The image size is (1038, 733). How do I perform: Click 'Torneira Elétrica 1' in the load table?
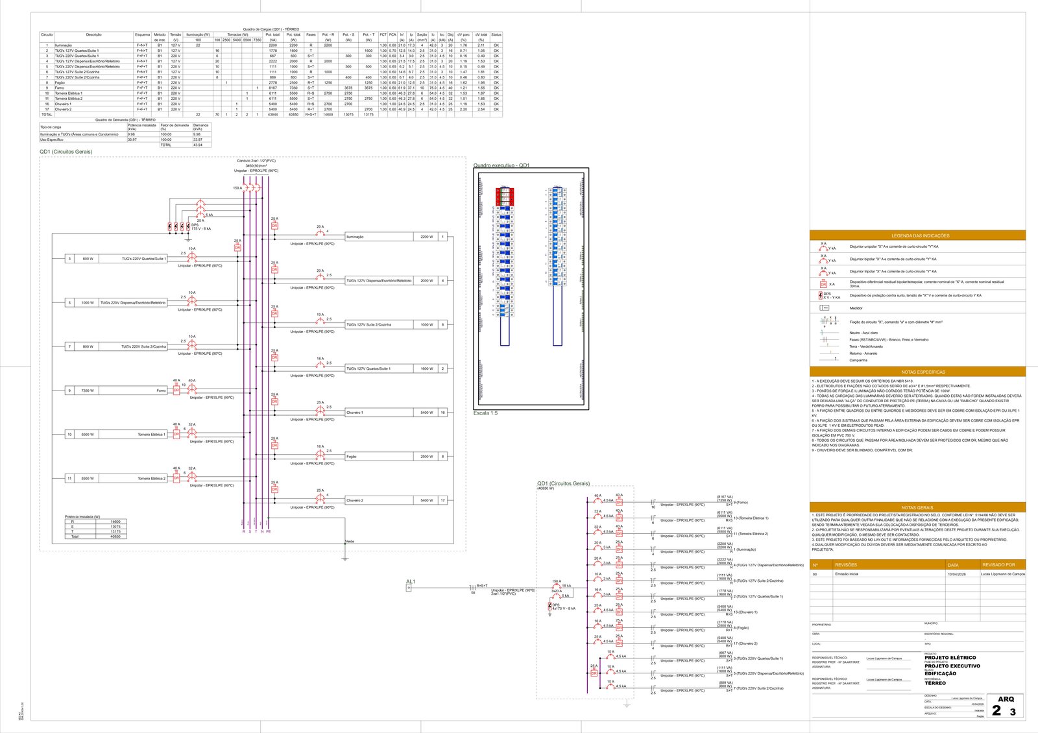pos(68,93)
